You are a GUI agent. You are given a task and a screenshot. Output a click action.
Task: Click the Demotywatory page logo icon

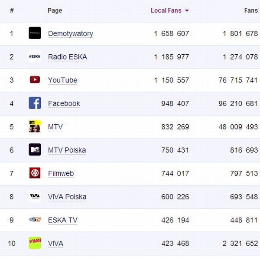35,33
